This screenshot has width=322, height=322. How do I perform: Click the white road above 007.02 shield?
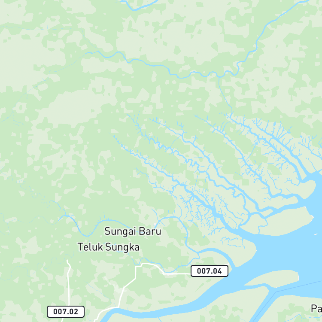pyautogui.click(x=69, y=283)
